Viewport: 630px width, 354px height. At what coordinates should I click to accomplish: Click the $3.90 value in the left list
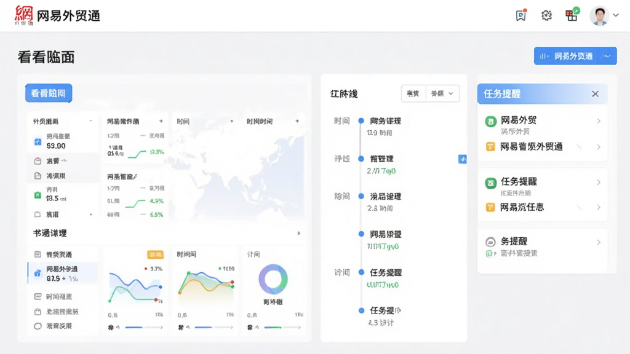[56, 146]
